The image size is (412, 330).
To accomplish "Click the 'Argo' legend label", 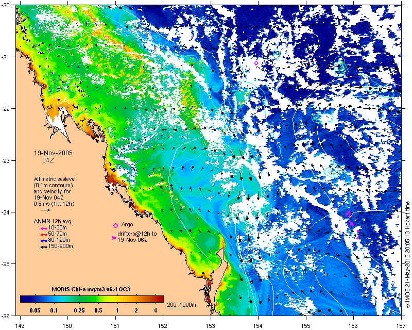I will [127, 224].
